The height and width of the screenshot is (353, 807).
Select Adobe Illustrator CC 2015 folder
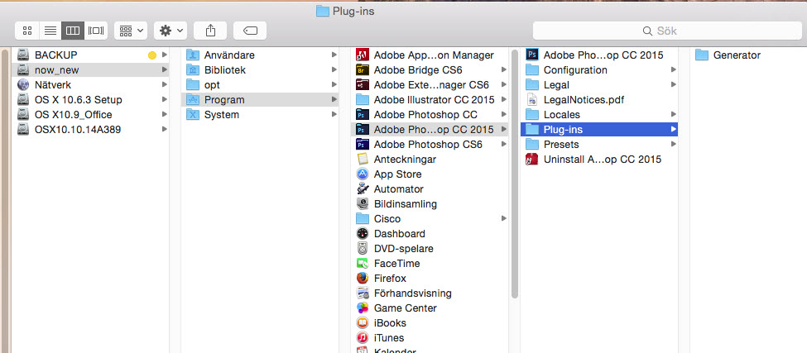430,100
